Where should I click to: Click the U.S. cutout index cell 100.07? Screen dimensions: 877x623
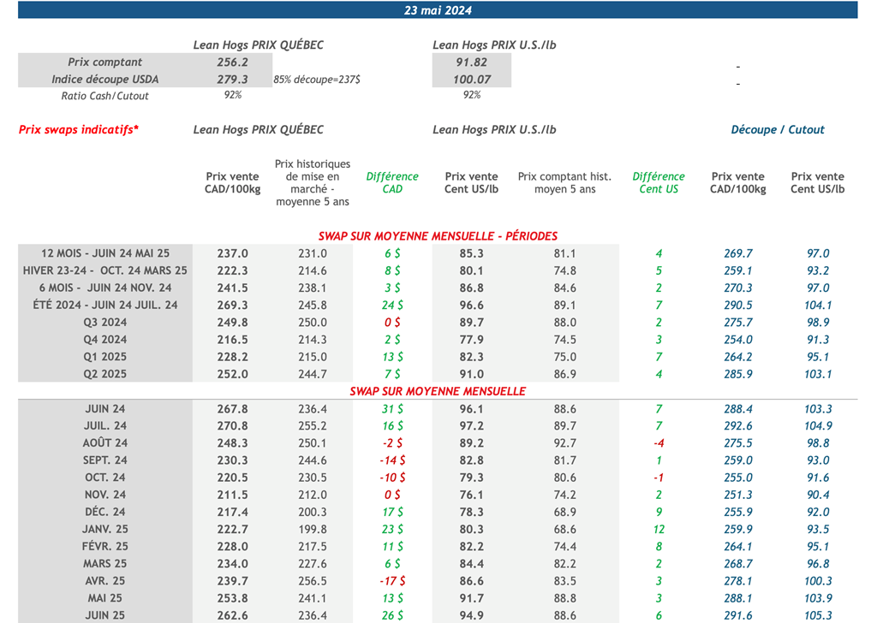pyautogui.click(x=471, y=80)
